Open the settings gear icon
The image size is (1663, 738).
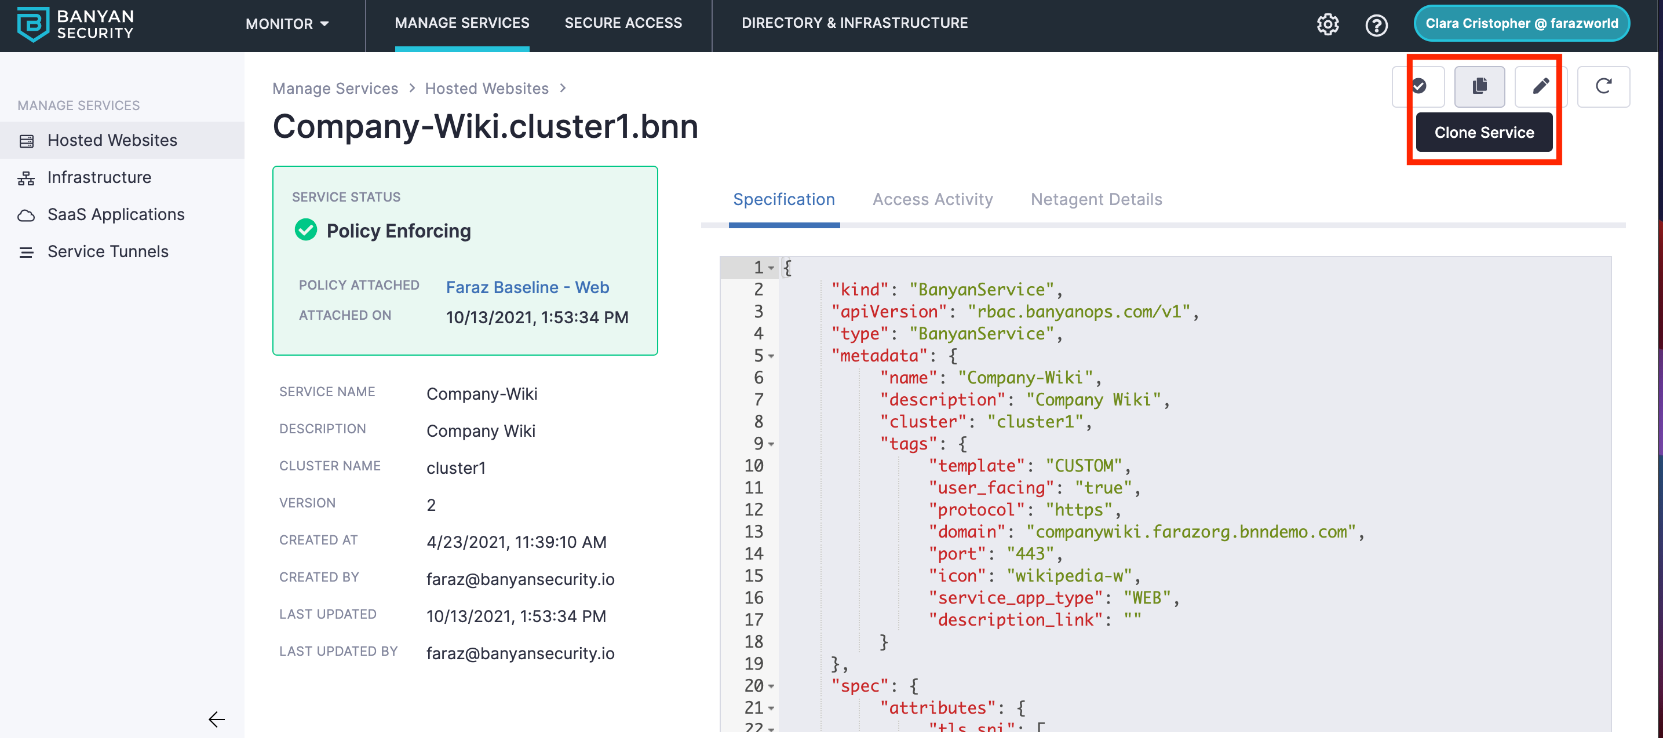(x=1328, y=24)
